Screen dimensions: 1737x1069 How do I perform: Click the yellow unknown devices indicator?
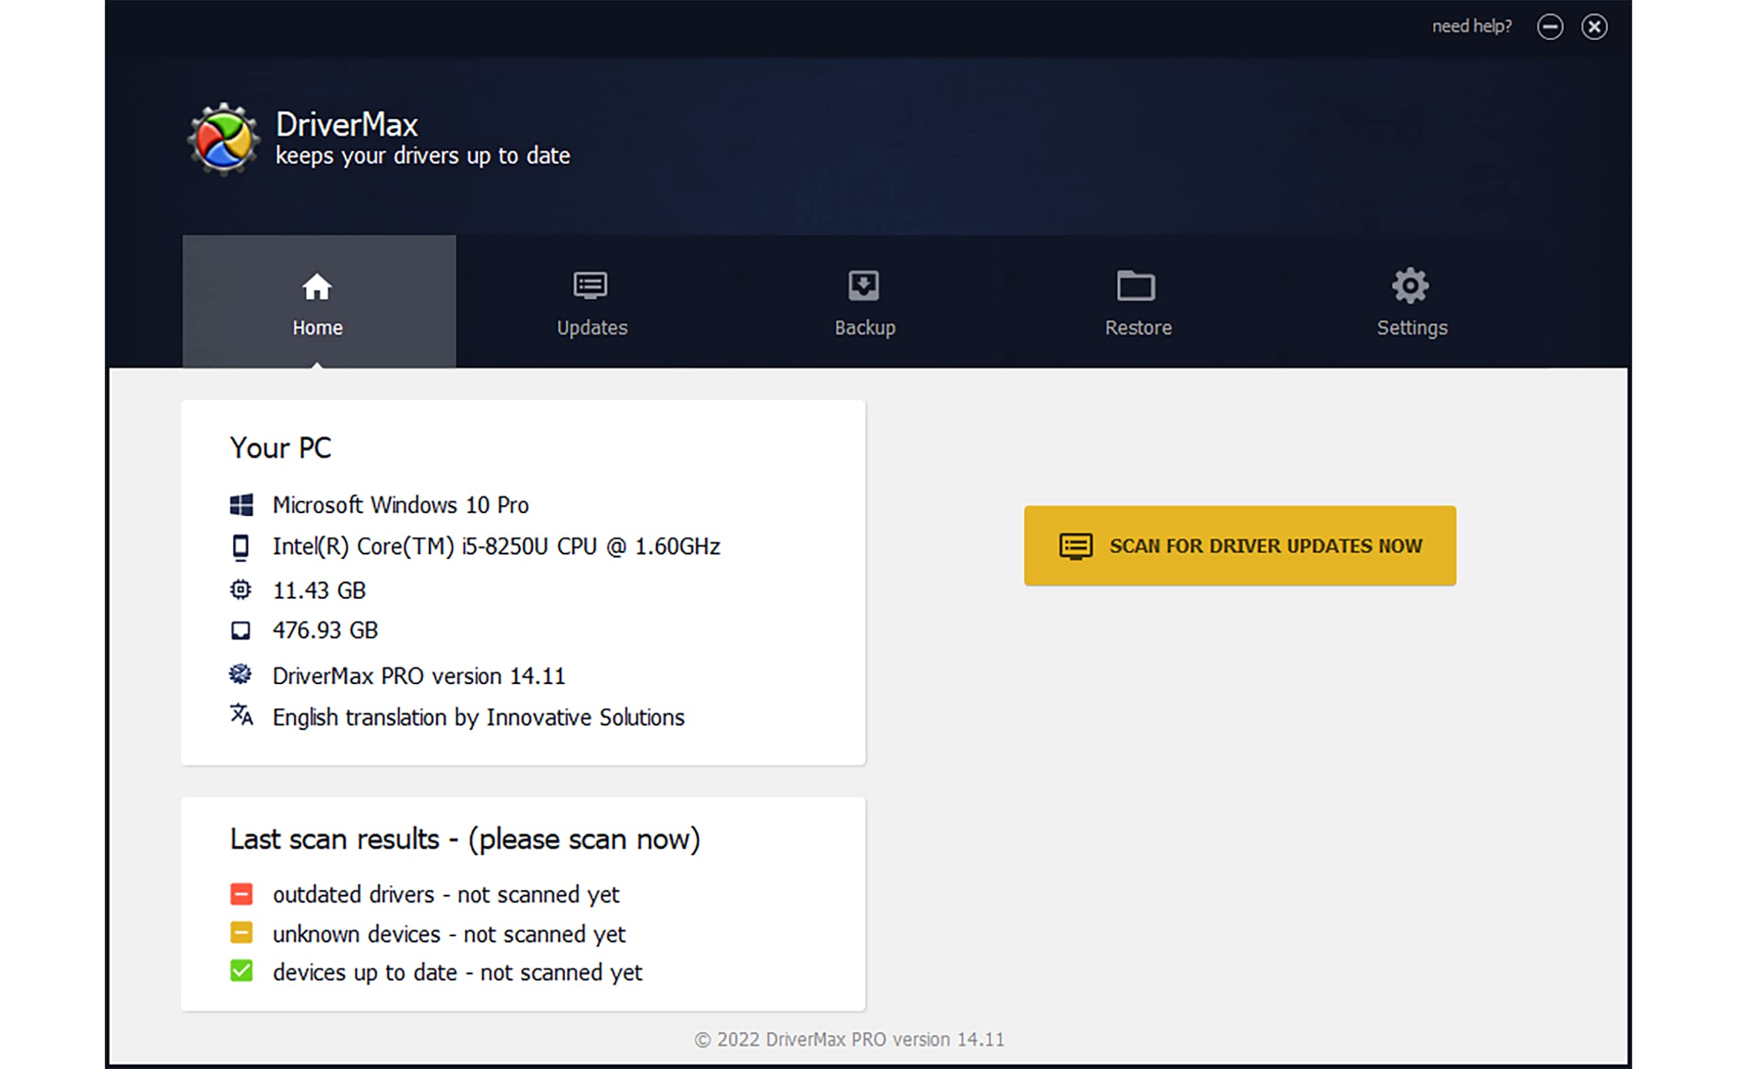[x=241, y=933]
